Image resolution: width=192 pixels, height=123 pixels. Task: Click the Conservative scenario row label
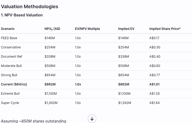click(11, 47)
